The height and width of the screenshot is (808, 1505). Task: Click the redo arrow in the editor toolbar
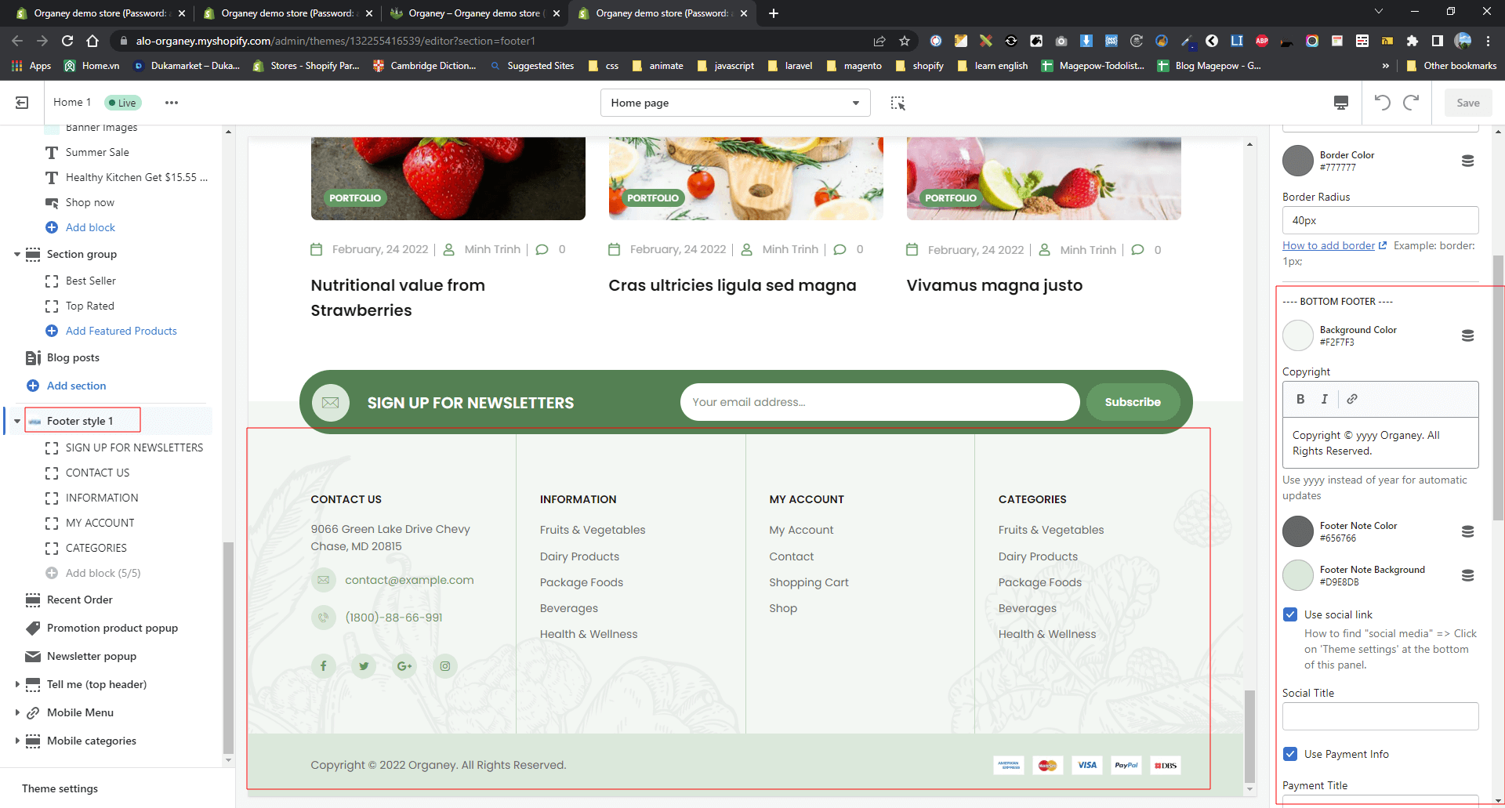pyautogui.click(x=1411, y=103)
